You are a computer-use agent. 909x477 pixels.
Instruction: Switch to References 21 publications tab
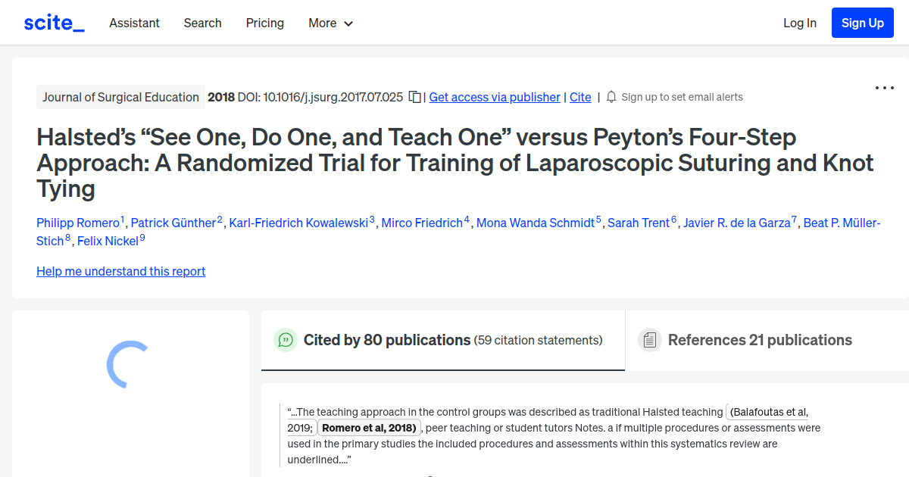(x=759, y=340)
